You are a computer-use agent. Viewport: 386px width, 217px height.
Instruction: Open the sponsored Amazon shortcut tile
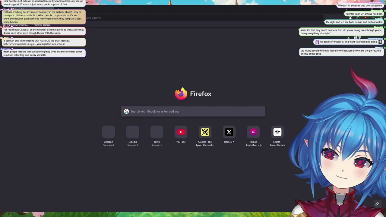pos(109,132)
